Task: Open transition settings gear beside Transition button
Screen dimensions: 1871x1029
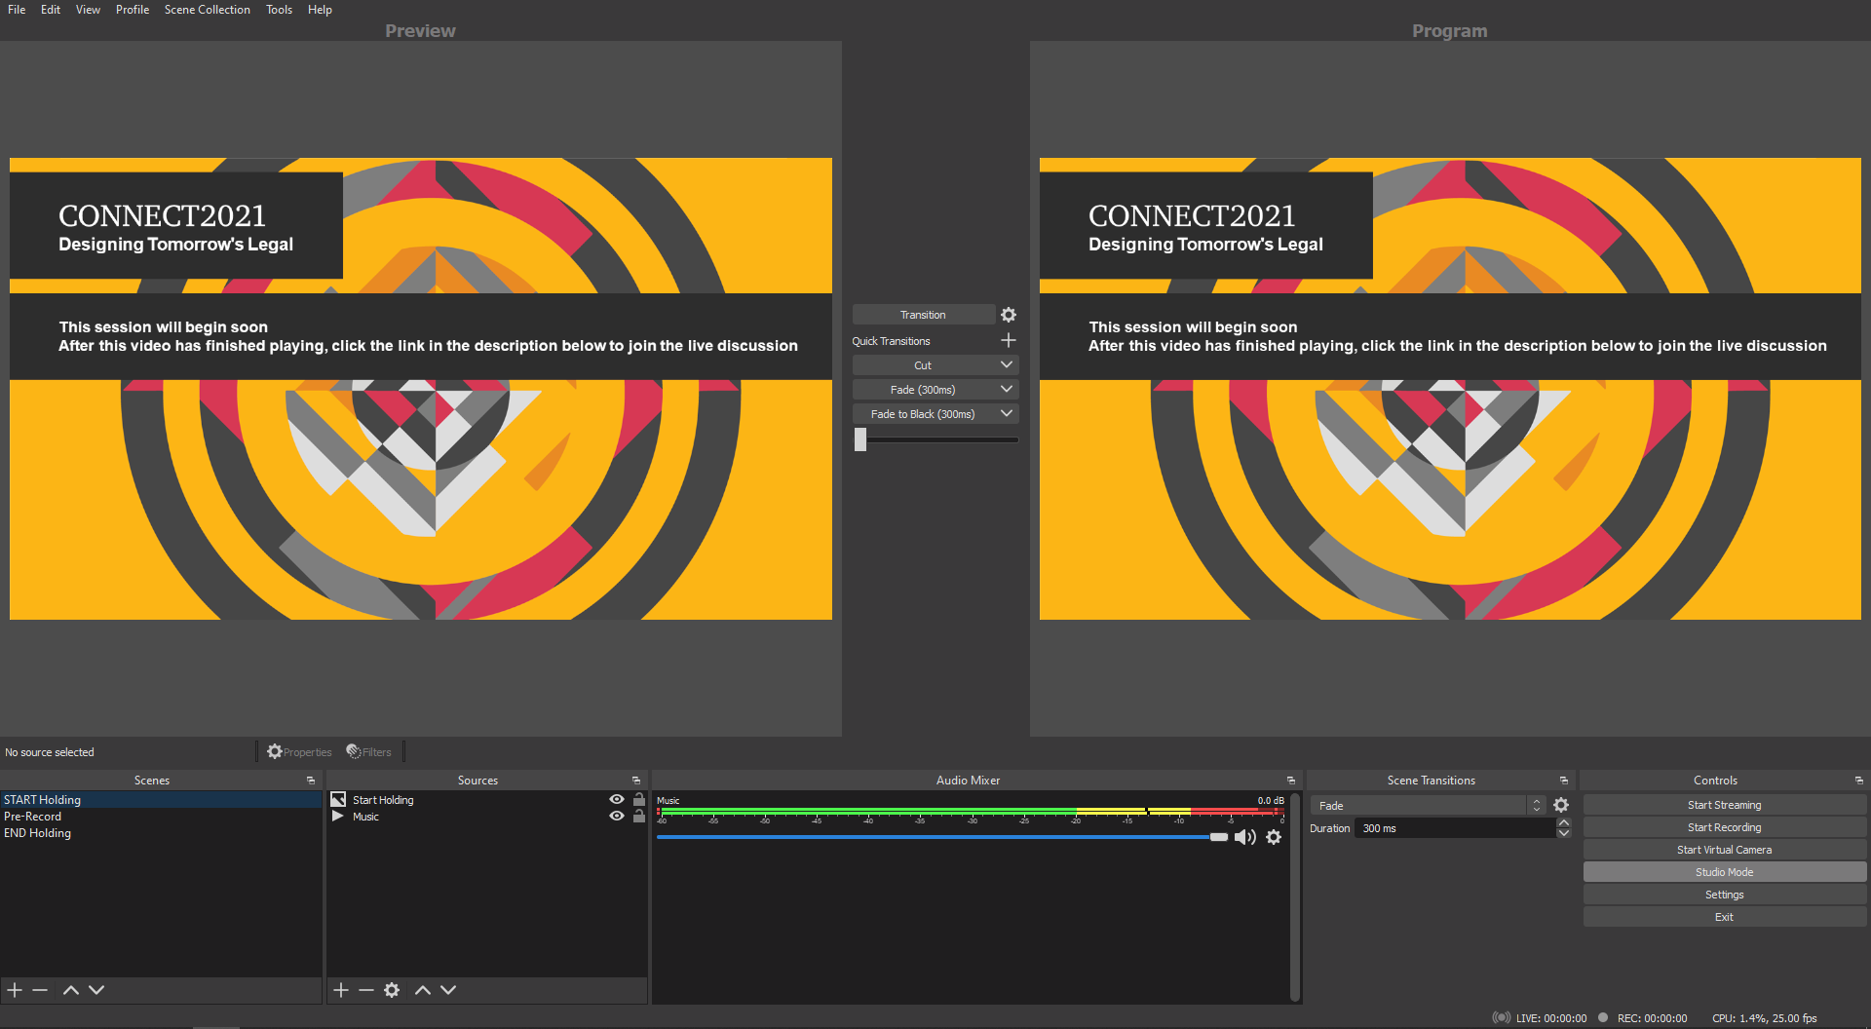Action: point(1009,315)
